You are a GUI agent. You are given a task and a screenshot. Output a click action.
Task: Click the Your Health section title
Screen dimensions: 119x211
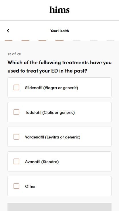click(59, 31)
